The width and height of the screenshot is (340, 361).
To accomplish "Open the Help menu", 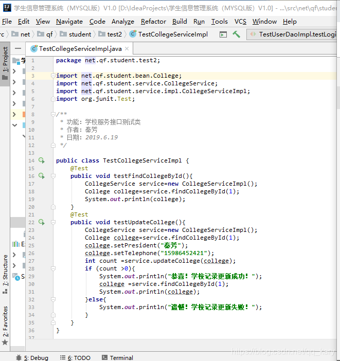I will point(290,22).
